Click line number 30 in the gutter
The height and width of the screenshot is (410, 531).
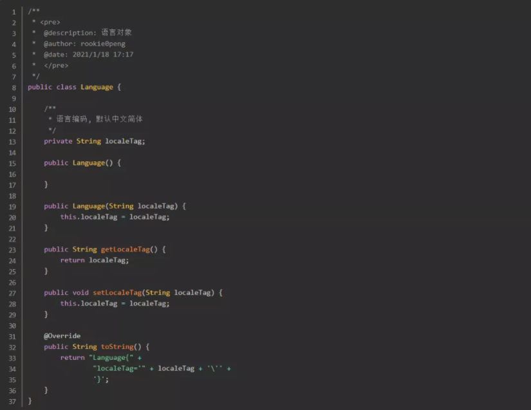12,326
